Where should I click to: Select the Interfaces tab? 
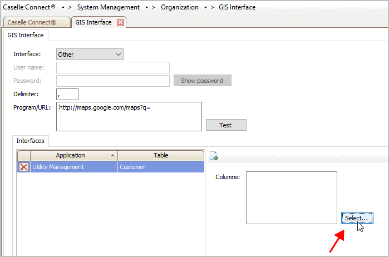point(30,141)
